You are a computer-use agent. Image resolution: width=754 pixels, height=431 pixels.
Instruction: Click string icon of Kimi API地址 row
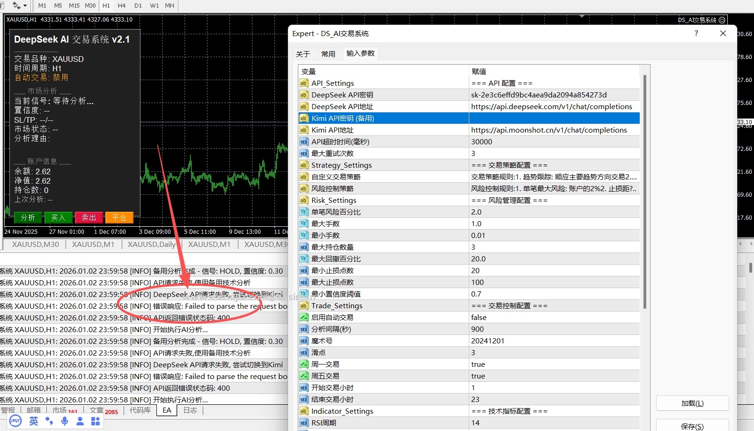[304, 130]
